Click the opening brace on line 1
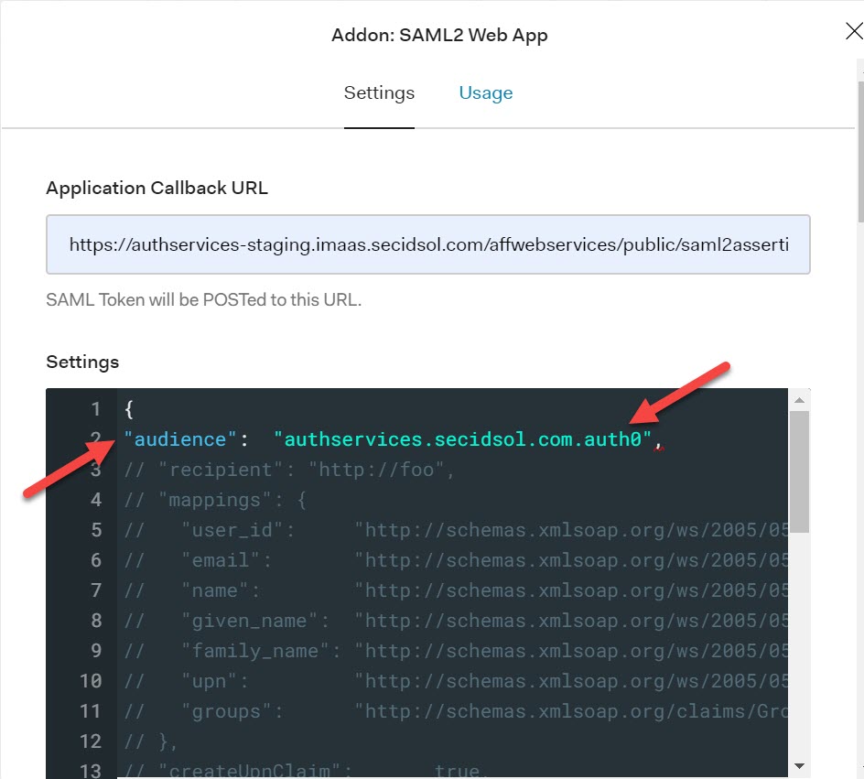864x779 pixels. 129,409
